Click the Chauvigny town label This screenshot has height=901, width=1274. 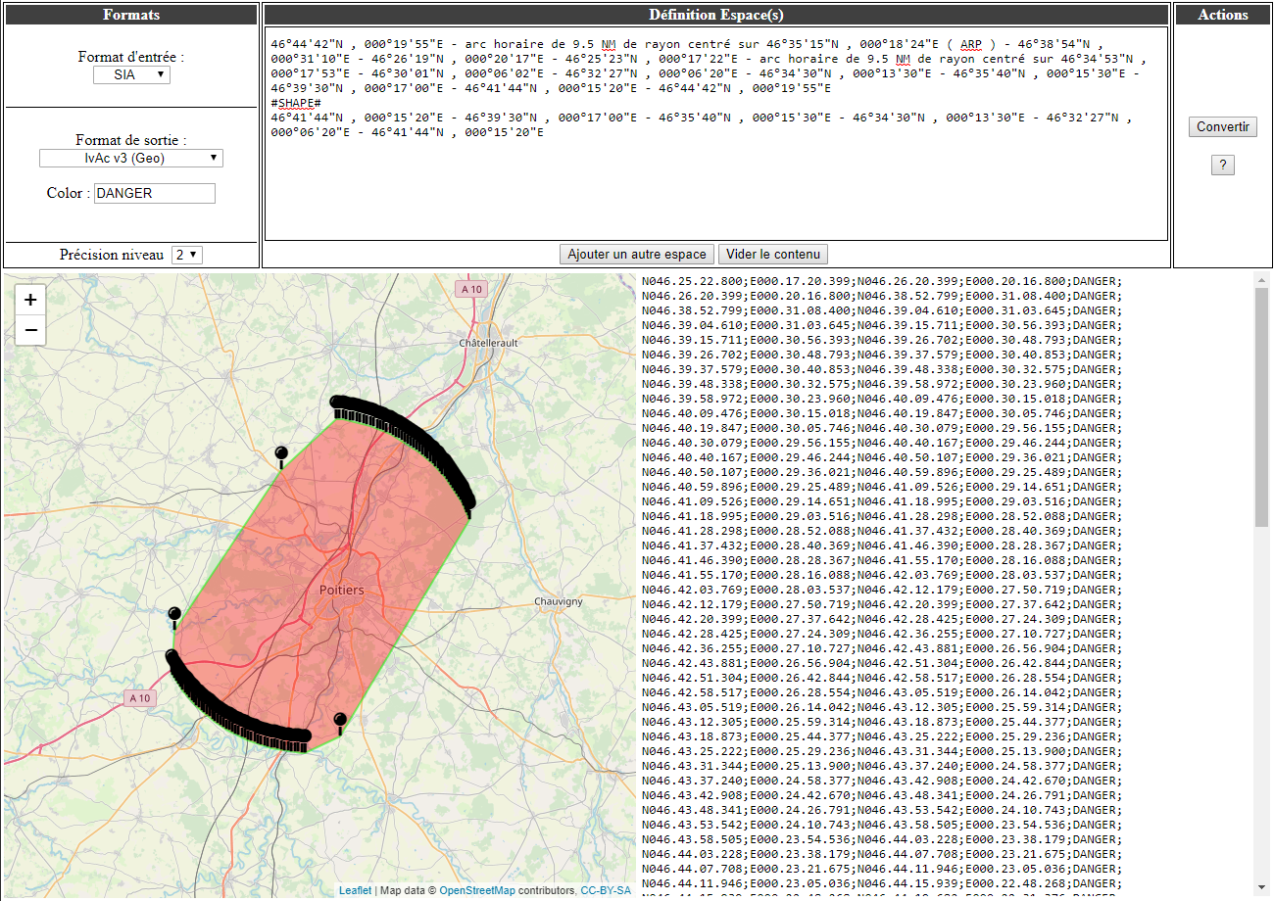point(559,601)
